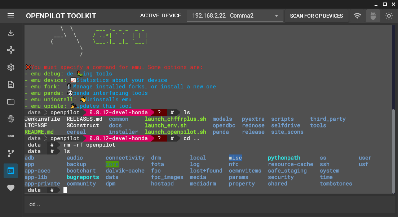Click the terminal cursor at the data prompt

click(x=65, y=190)
